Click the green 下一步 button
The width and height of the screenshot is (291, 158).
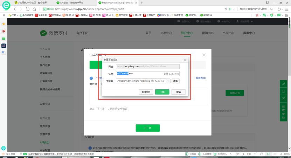[x=147, y=128]
